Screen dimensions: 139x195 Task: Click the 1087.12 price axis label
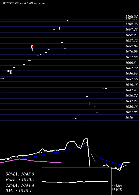(x=131, y=41)
